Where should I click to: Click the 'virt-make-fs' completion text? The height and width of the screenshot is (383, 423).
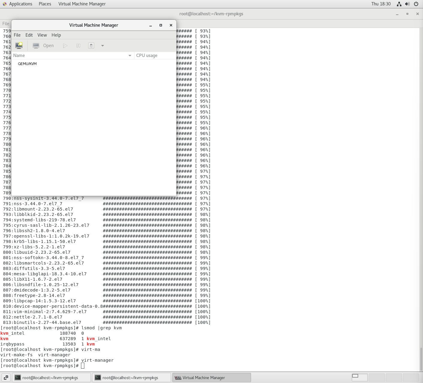16,355
